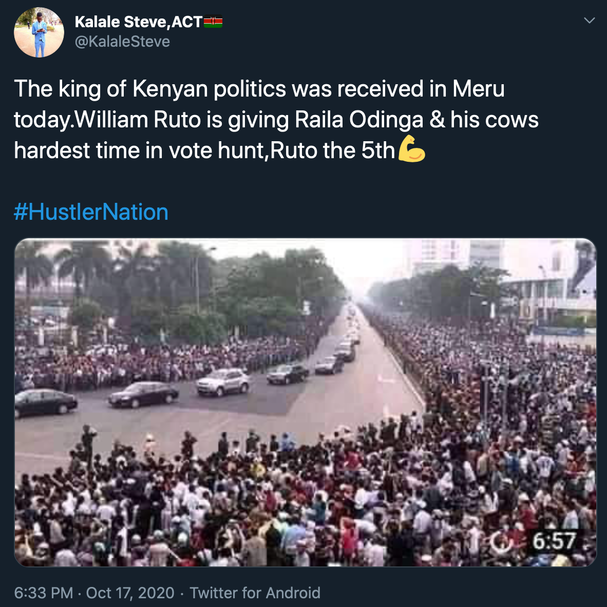Click the Kenyan flag emoji beside the name
Viewport: 607px width, 607px height.
[x=213, y=22]
